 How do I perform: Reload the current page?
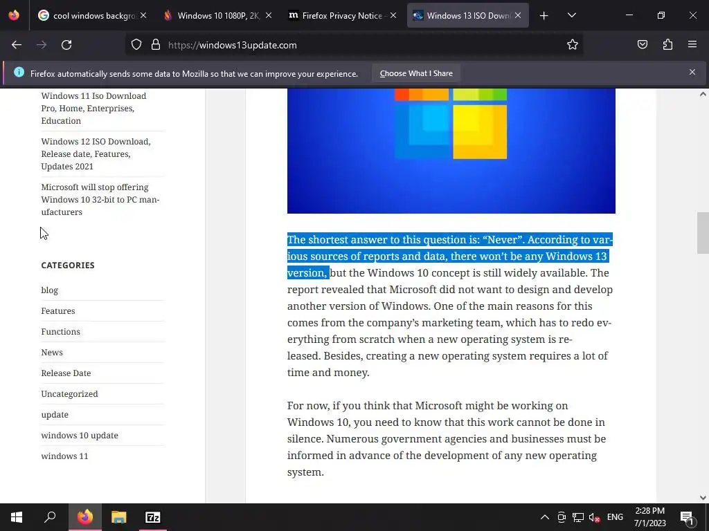(x=66, y=45)
